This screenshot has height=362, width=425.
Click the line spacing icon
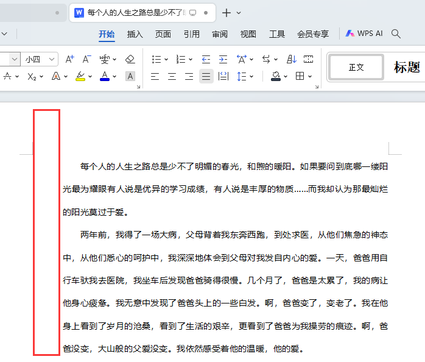[x=242, y=77]
